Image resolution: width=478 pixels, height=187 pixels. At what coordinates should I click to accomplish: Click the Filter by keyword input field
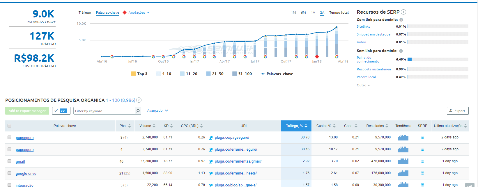(x=104, y=111)
